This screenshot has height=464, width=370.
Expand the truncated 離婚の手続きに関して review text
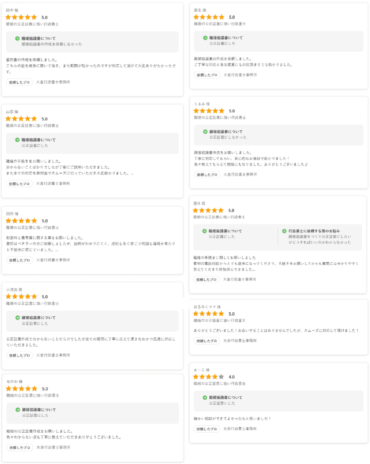[x=253, y=269]
